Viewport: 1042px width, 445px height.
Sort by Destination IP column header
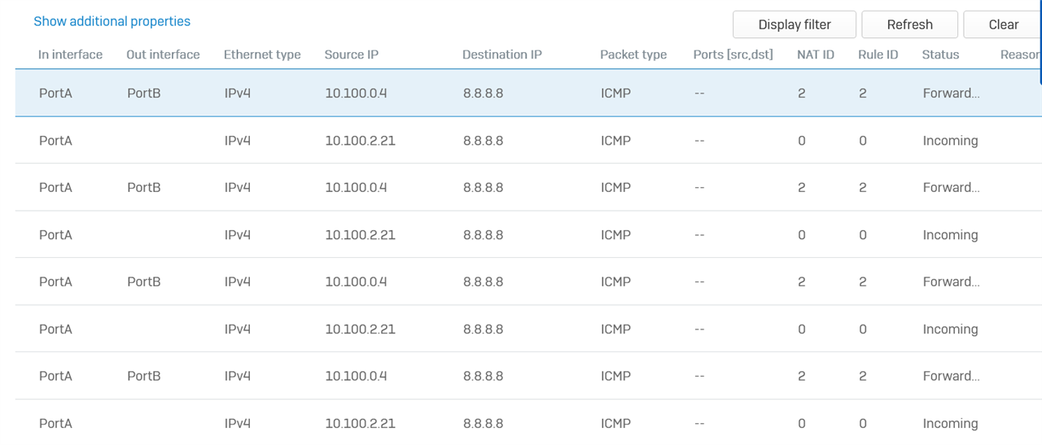pos(501,55)
